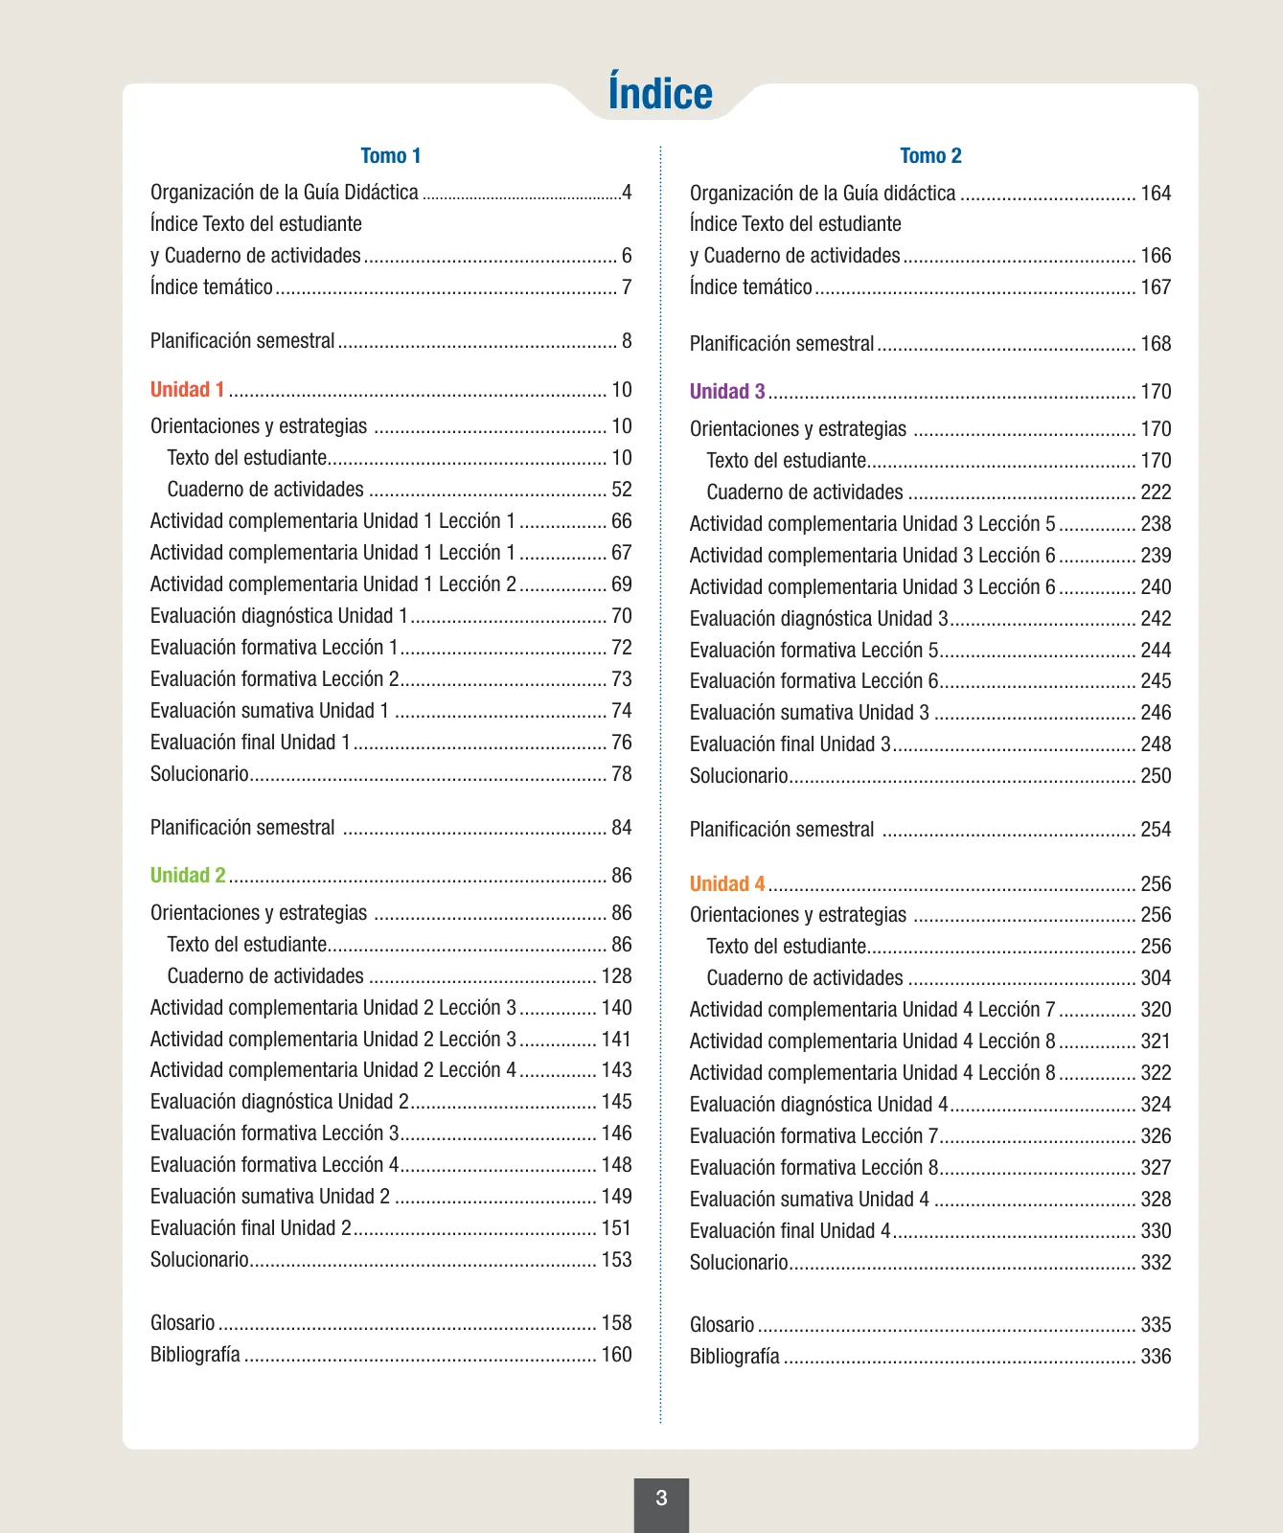The height and width of the screenshot is (1533, 1283).
Task: Jump to Solucionario on page 153
Action: click(x=391, y=1260)
